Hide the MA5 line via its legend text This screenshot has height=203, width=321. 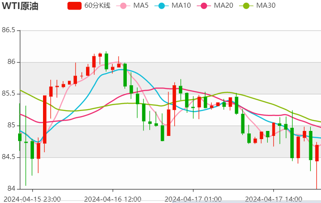pyautogui.click(x=141, y=6)
